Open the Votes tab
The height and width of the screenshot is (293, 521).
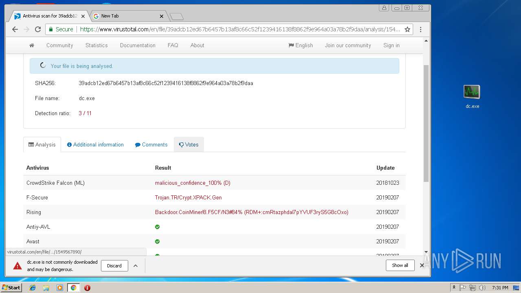pos(189,144)
